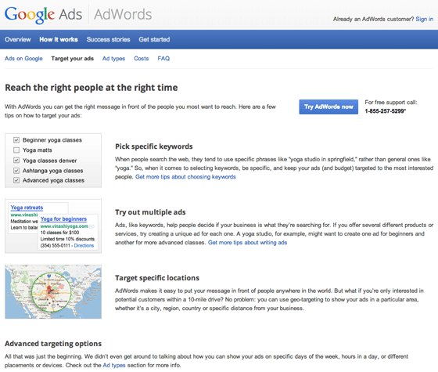
Task: Go to the Success stories tab
Action: pos(109,39)
